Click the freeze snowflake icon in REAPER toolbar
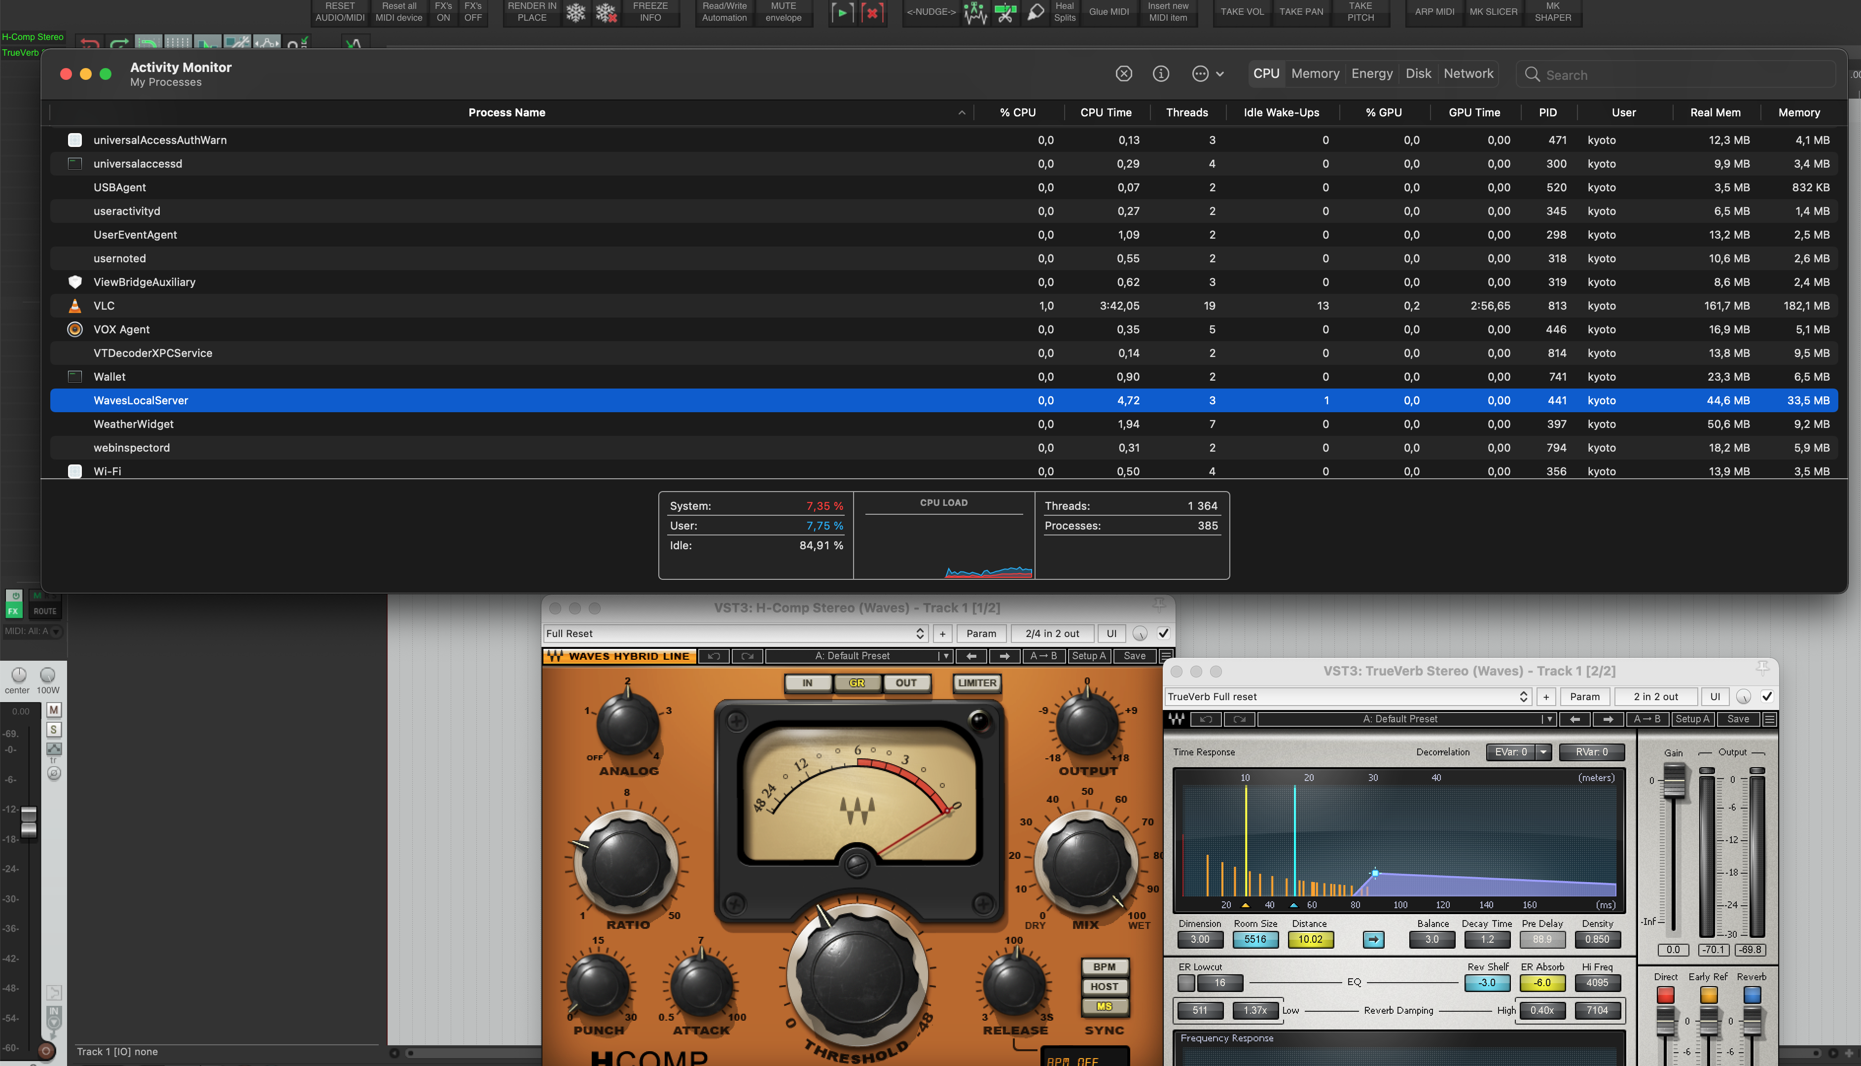The height and width of the screenshot is (1066, 1861). point(576,12)
